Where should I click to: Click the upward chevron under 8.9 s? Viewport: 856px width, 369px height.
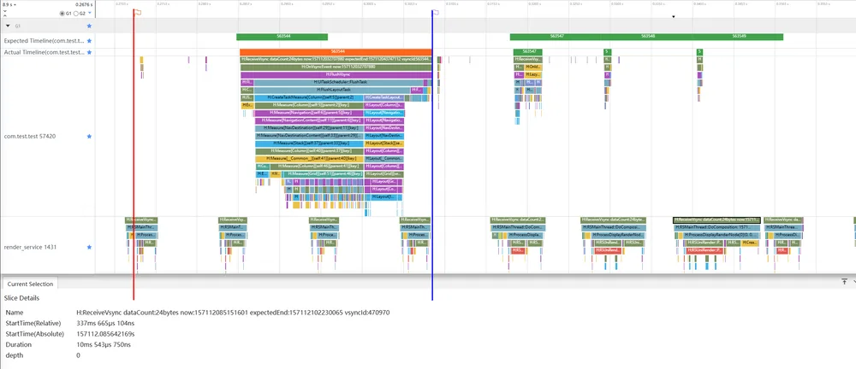tap(4, 15)
